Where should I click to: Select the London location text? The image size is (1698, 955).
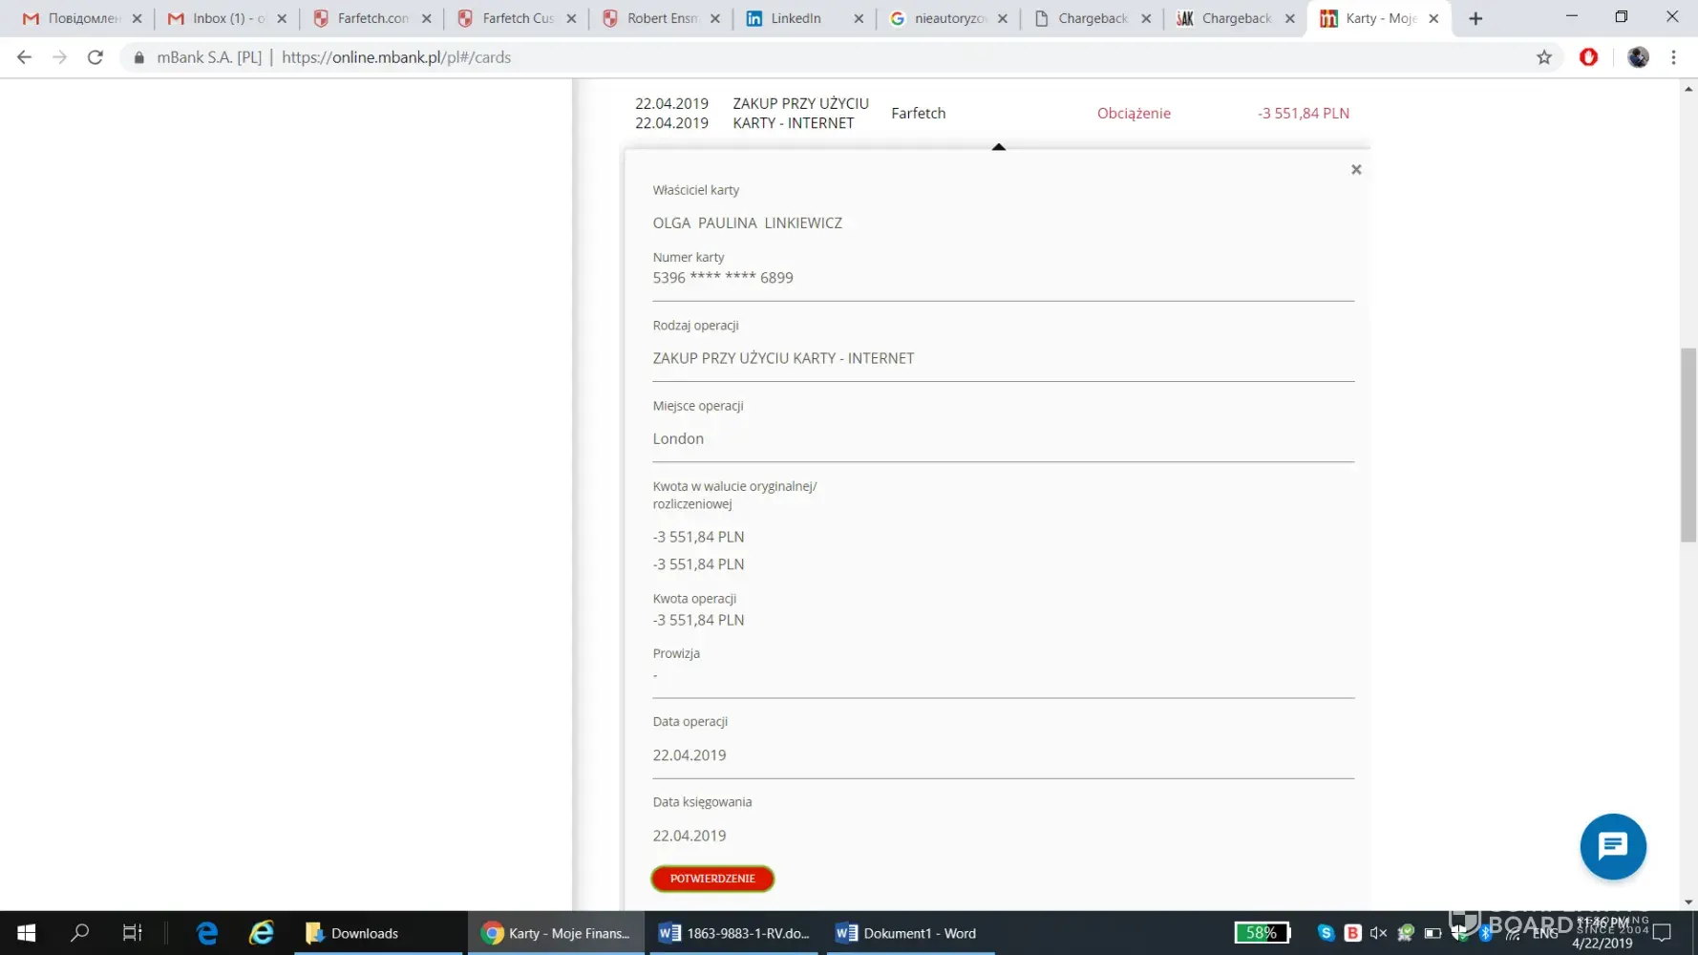coord(678,438)
